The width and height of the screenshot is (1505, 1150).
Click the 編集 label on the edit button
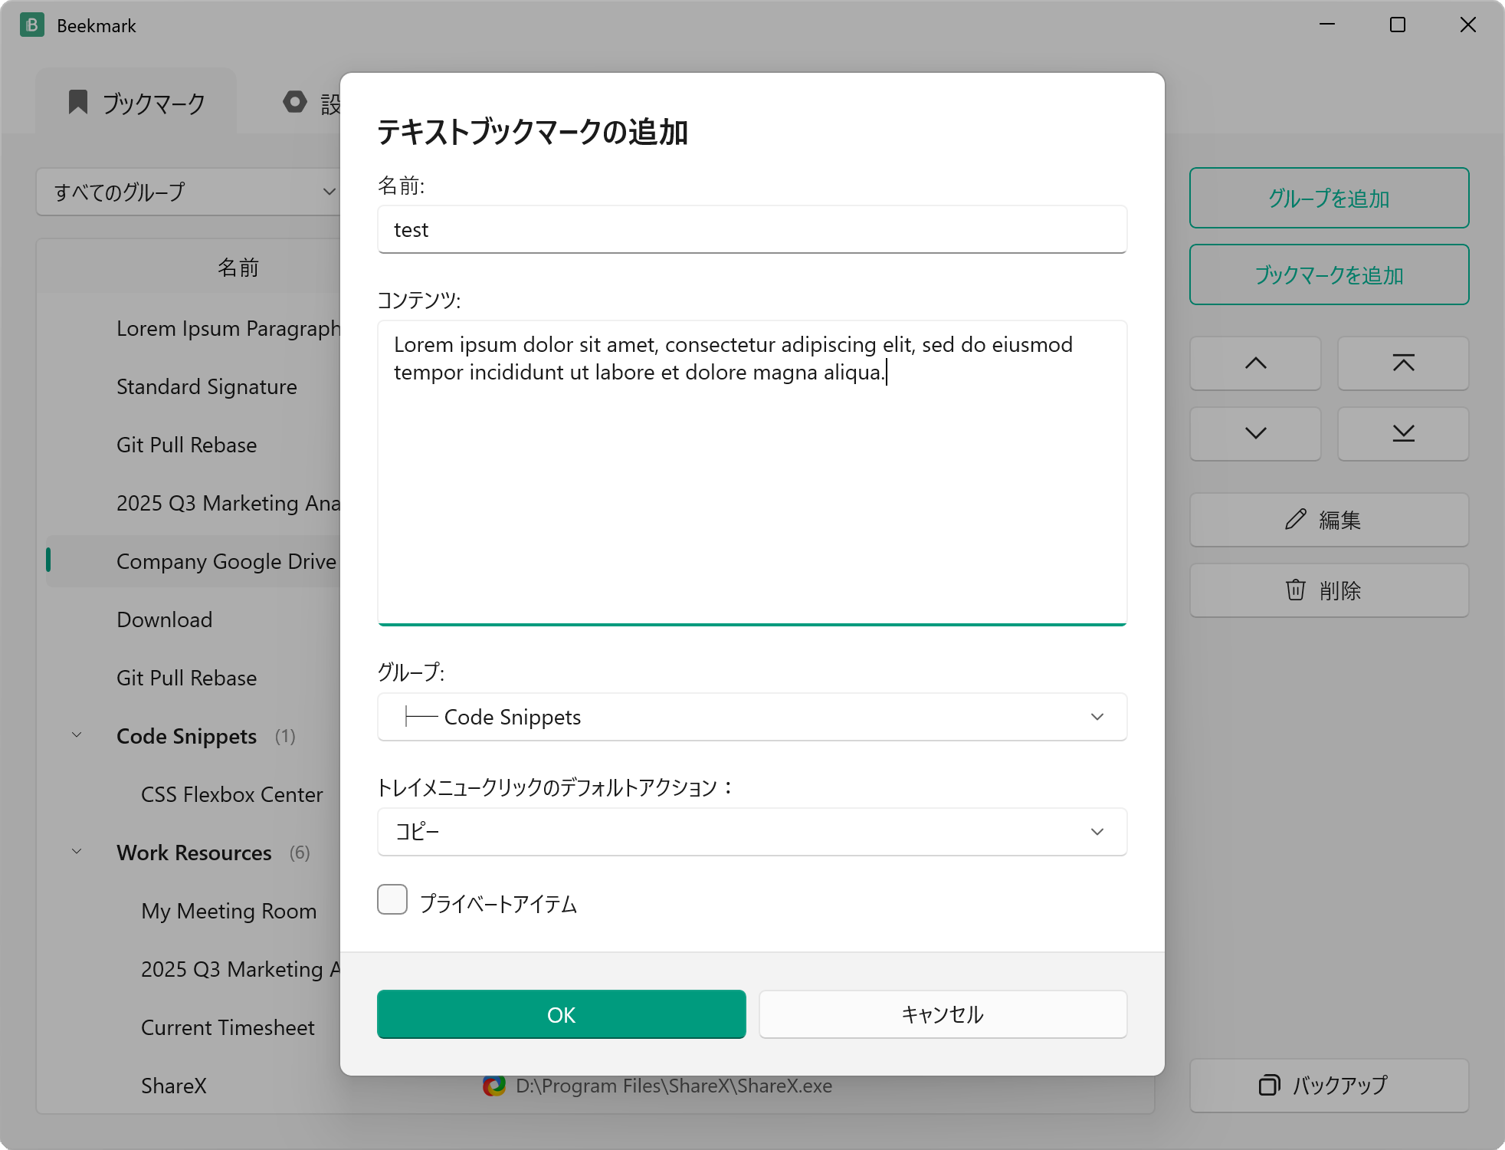coord(1339,520)
